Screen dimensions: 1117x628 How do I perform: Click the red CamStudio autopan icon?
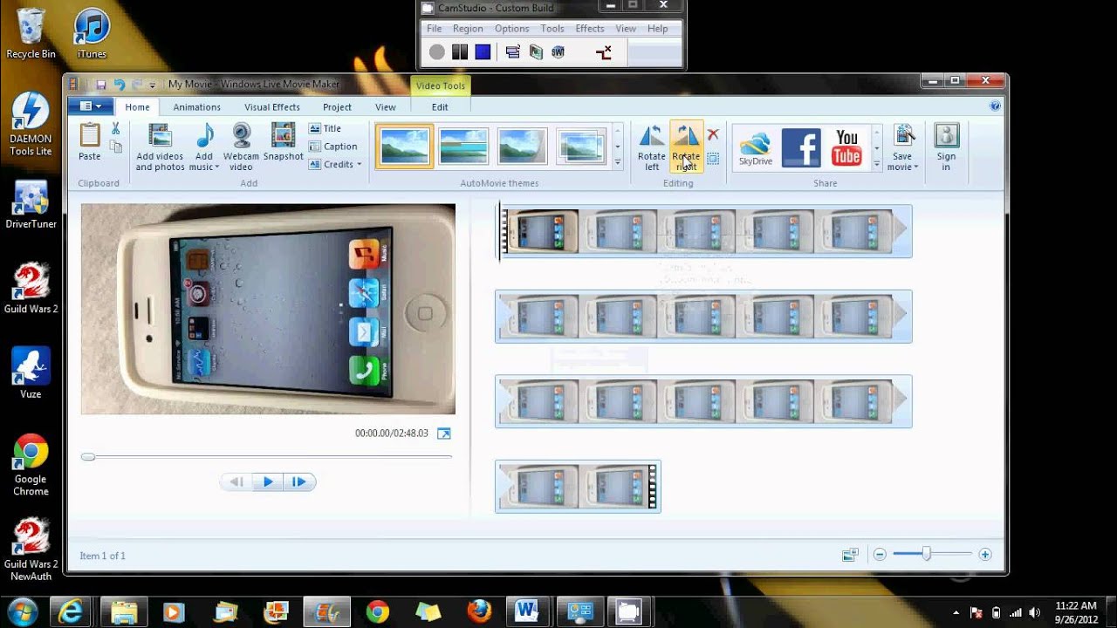click(x=604, y=52)
